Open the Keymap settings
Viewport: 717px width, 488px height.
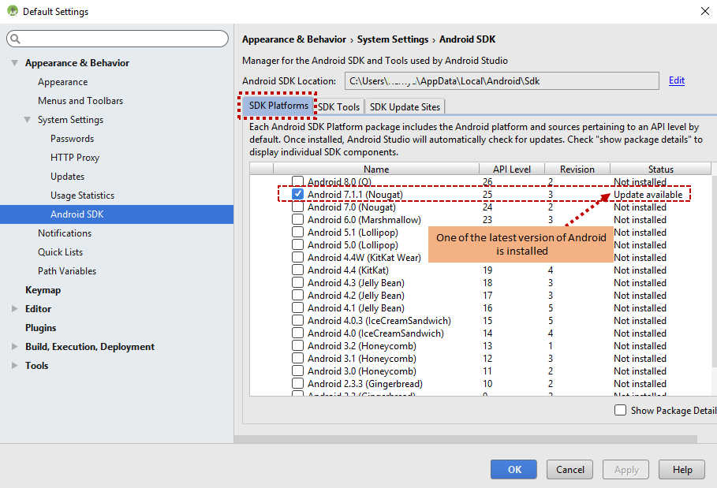coord(43,289)
